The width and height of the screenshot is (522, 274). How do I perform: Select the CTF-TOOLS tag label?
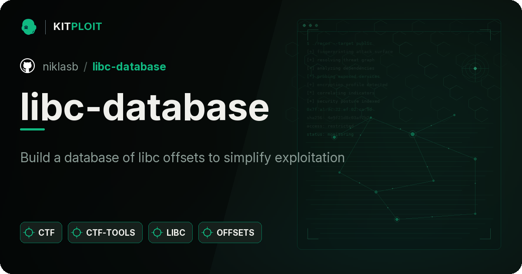110,233
